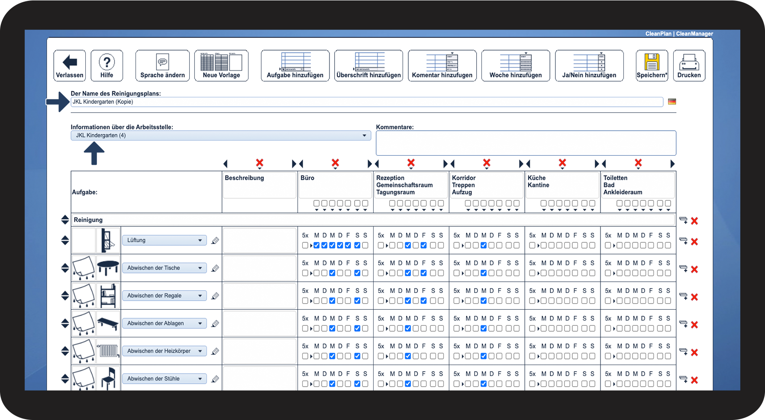
Task: Delete the Büro column with red X
Action: [335, 163]
